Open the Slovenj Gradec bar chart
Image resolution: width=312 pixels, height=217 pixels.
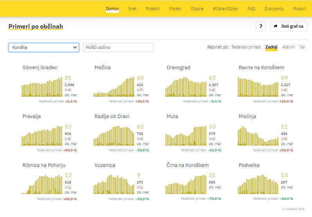click(42, 87)
